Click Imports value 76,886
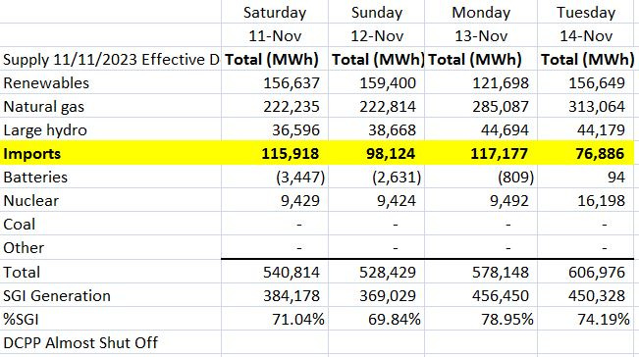Image resolution: width=639 pixels, height=357 pixels. [601, 153]
